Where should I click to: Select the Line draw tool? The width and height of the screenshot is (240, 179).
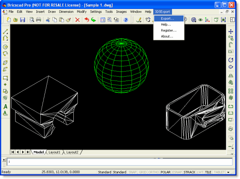tap(5, 32)
